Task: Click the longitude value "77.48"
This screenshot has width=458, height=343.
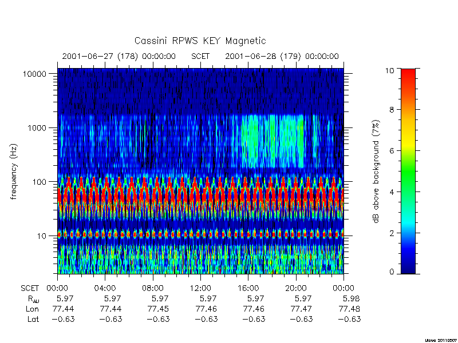Action: 349,309
